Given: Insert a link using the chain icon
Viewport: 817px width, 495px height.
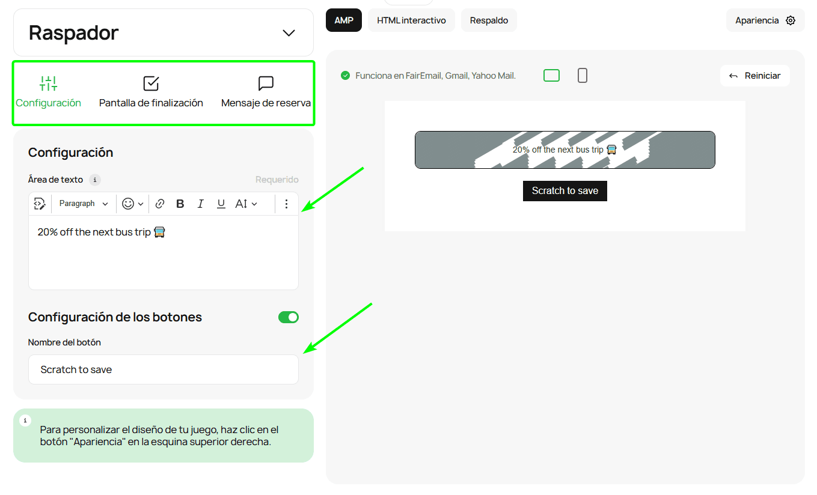Looking at the screenshot, I should [x=159, y=204].
